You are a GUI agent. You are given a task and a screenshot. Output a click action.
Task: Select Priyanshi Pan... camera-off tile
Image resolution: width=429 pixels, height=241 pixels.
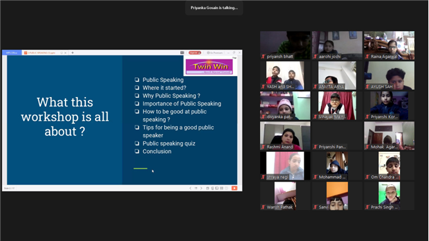pyautogui.click(x=337, y=135)
